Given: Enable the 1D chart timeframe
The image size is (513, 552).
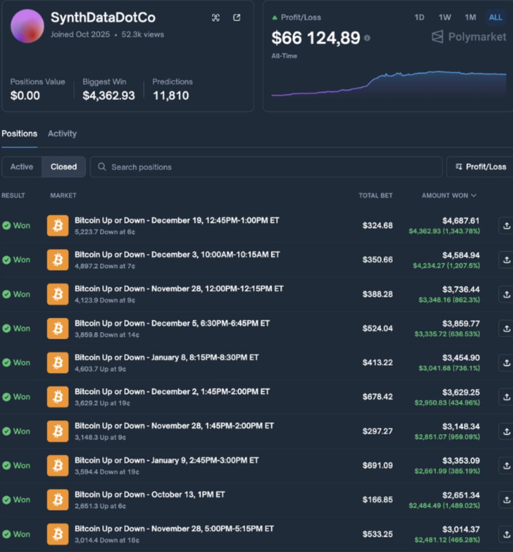Looking at the screenshot, I should (x=419, y=17).
